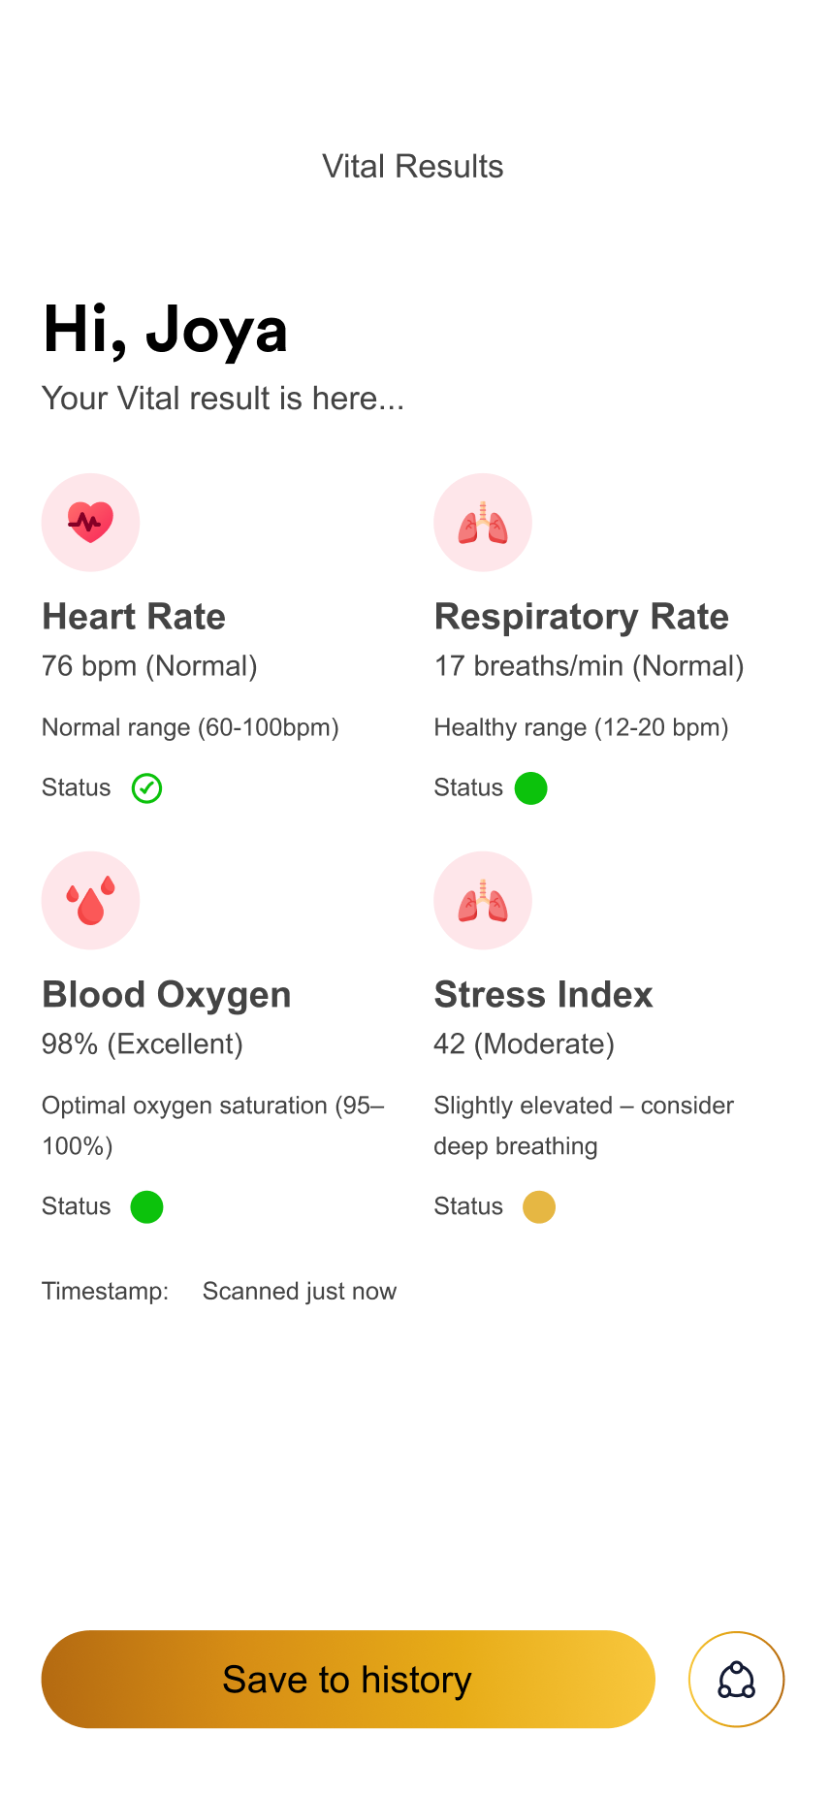Select the Respiratory Rate heading

tap(582, 617)
